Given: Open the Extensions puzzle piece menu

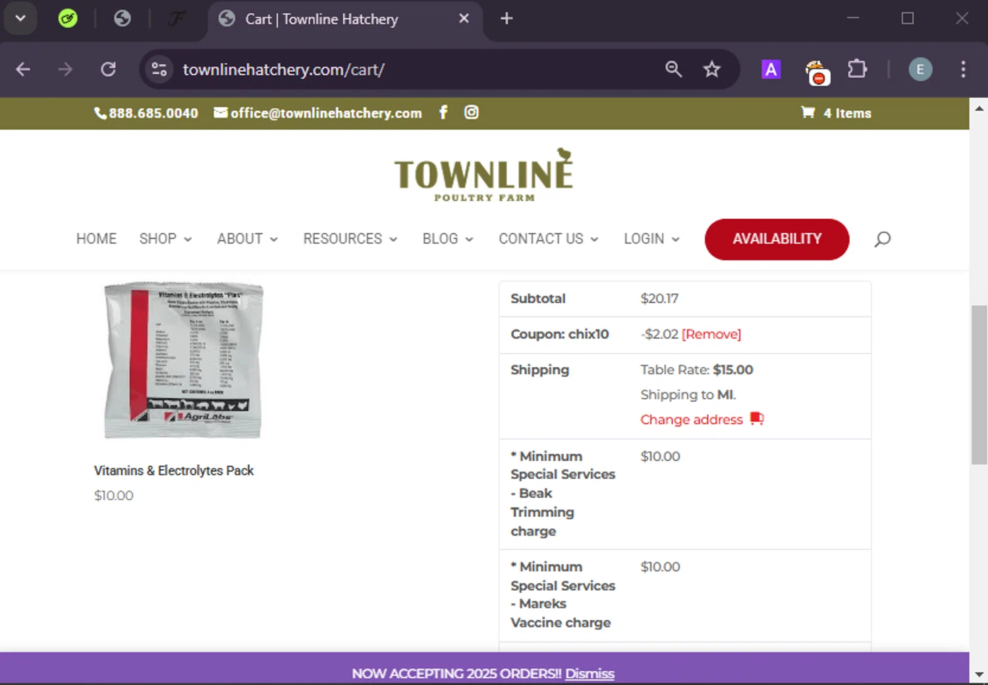Looking at the screenshot, I should (857, 69).
